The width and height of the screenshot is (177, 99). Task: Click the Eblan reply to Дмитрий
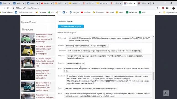point(90,89)
